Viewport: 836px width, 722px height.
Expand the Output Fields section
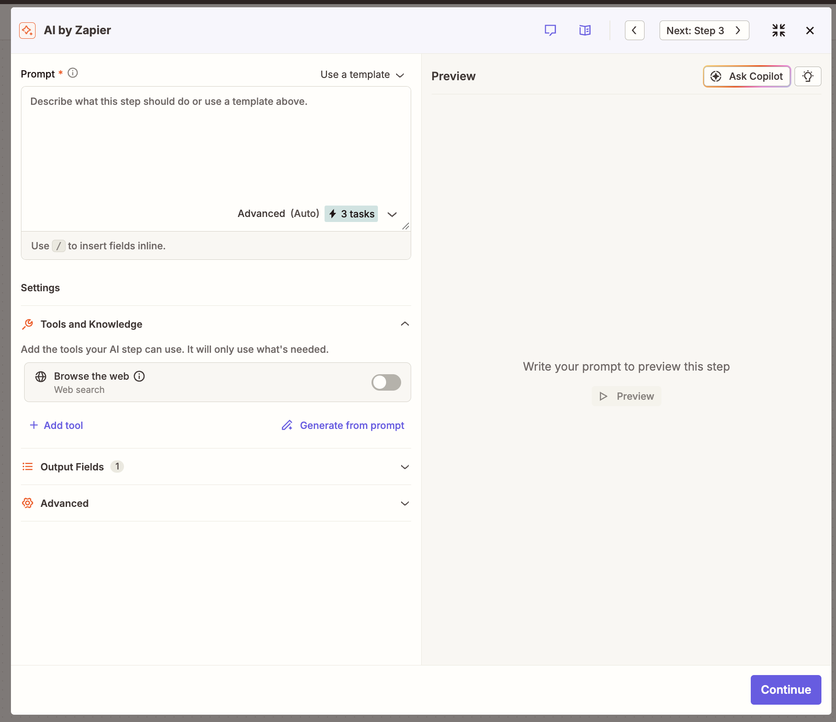[x=405, y=467]
